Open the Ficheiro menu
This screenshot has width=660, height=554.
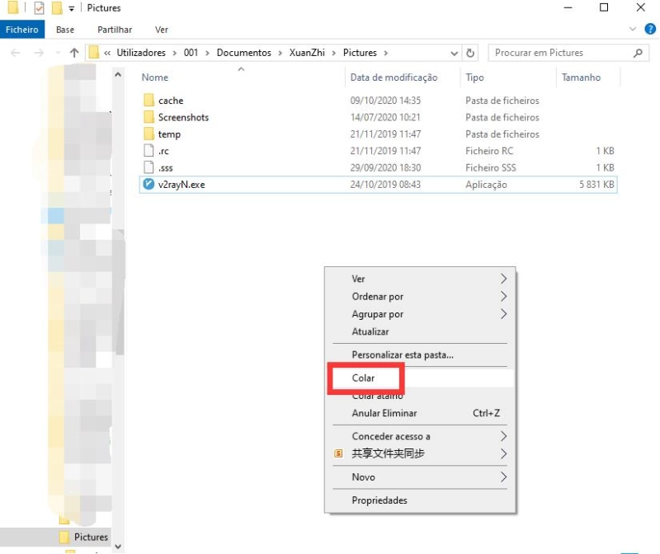coord(22,29)
